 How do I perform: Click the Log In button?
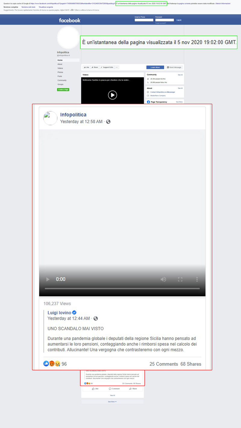point(179,20)
